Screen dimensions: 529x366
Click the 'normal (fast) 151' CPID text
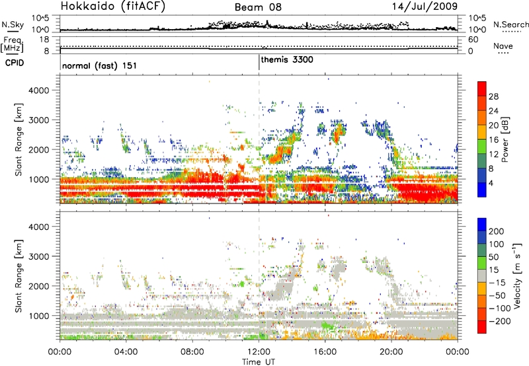100,65
